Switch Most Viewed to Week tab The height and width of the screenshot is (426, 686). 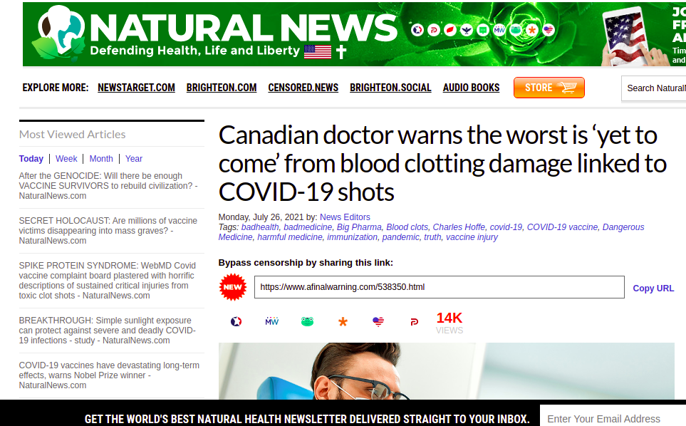(66, 159)
